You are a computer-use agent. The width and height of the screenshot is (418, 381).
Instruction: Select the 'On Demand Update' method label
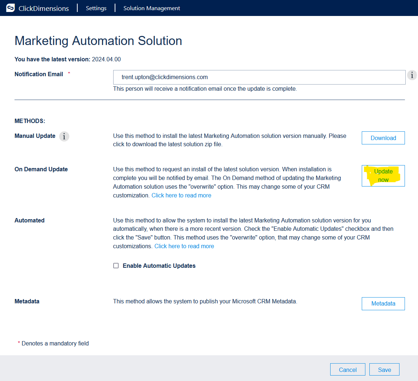tap(41, 169)
